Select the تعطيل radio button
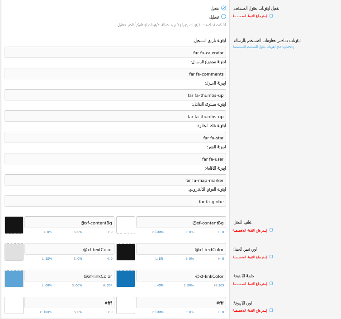Screen dimensions: 341x319 tap(223, 17)
